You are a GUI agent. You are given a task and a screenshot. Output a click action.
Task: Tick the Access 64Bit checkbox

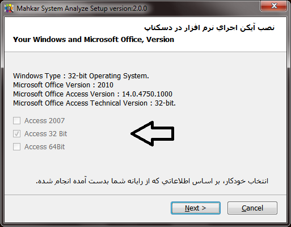(16, 146)
